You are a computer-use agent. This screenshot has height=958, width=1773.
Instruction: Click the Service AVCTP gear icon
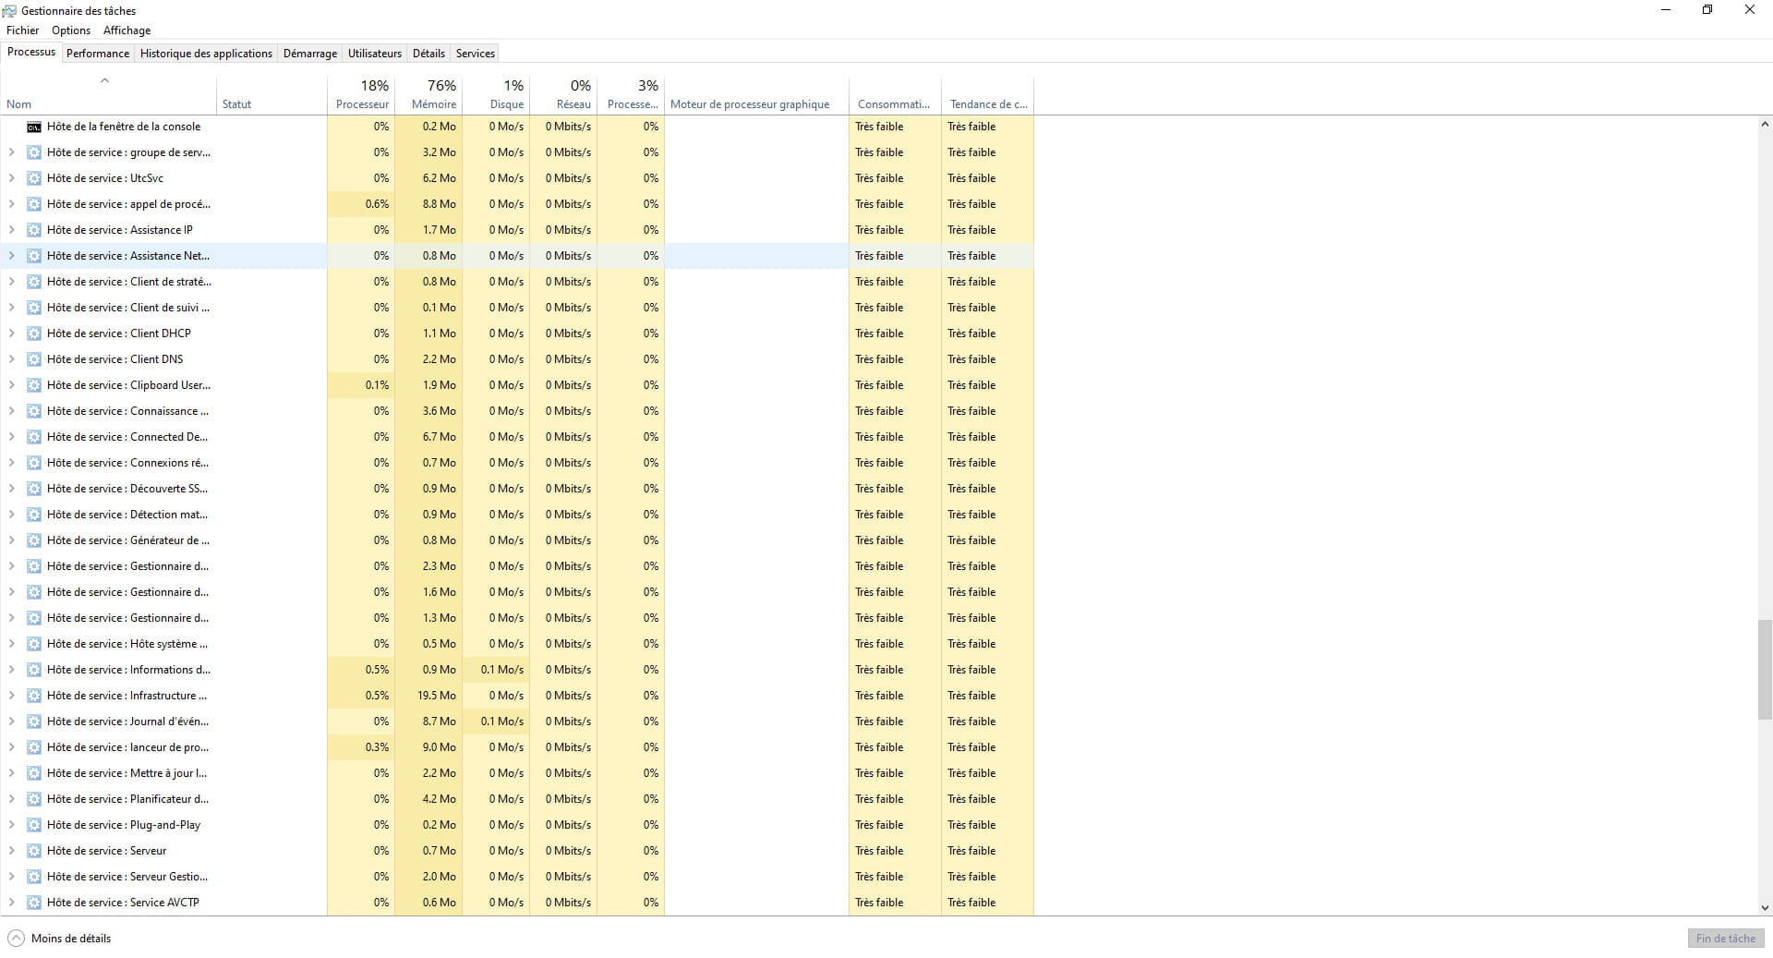(x=34, y=903)
